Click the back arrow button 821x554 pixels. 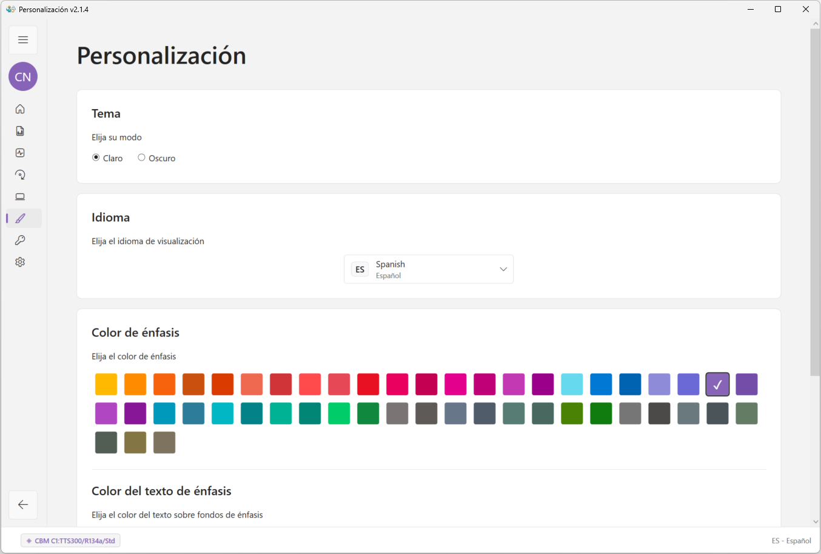tap(23, 505)
